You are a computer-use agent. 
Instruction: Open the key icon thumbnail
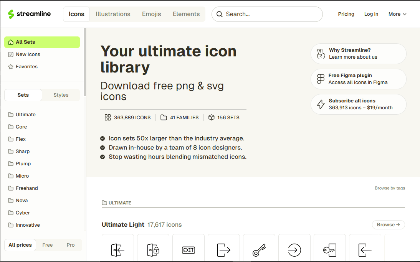[x=259, y=248]
